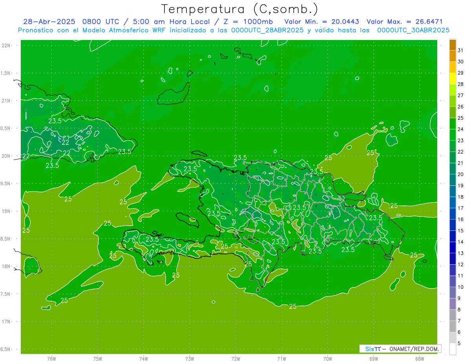Click legend value 18

(x=460, y=197)
